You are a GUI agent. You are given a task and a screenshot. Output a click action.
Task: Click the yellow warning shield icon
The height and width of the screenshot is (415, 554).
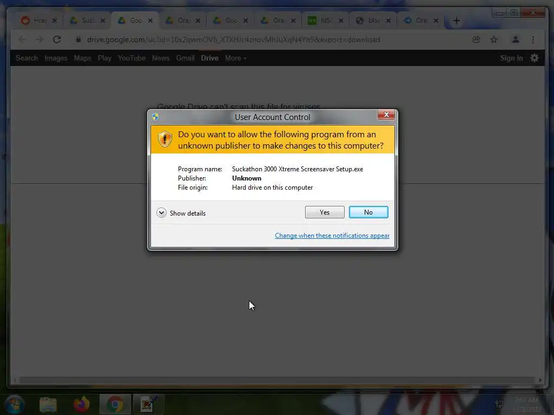click(164, 139)
